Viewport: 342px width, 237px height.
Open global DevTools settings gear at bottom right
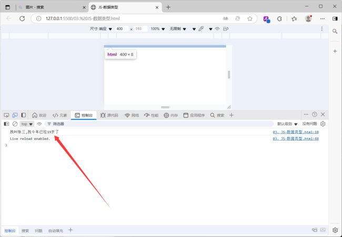click(x=335, y=230)
